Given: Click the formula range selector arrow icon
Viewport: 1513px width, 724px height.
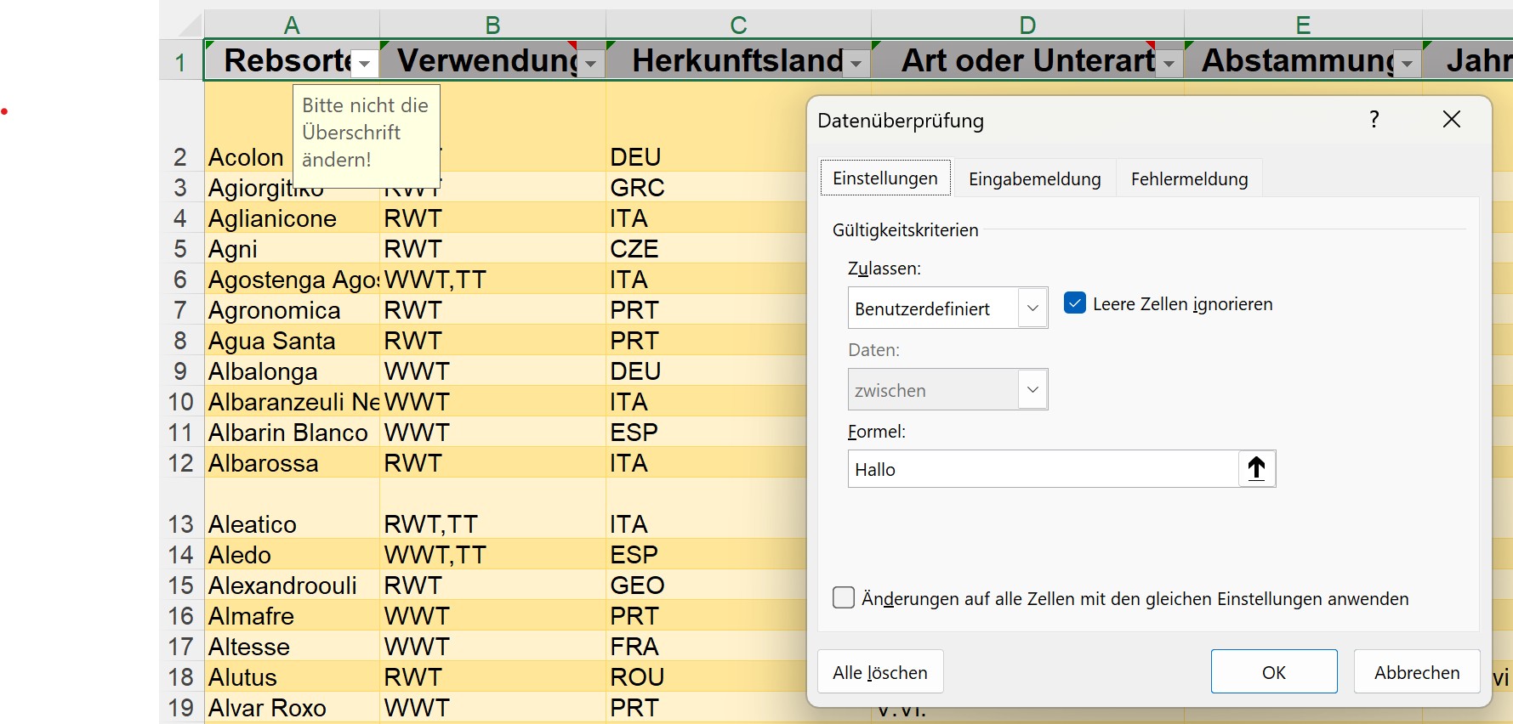Looking at the screenshot, I should coord(1256,469).
